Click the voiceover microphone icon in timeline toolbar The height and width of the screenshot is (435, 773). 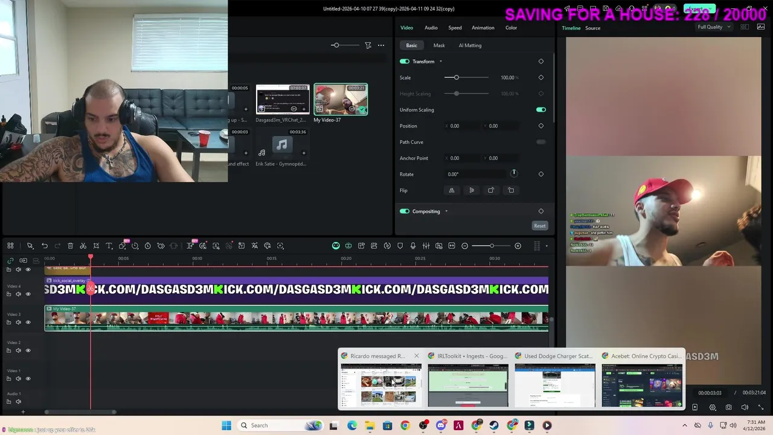click(413, 246)
